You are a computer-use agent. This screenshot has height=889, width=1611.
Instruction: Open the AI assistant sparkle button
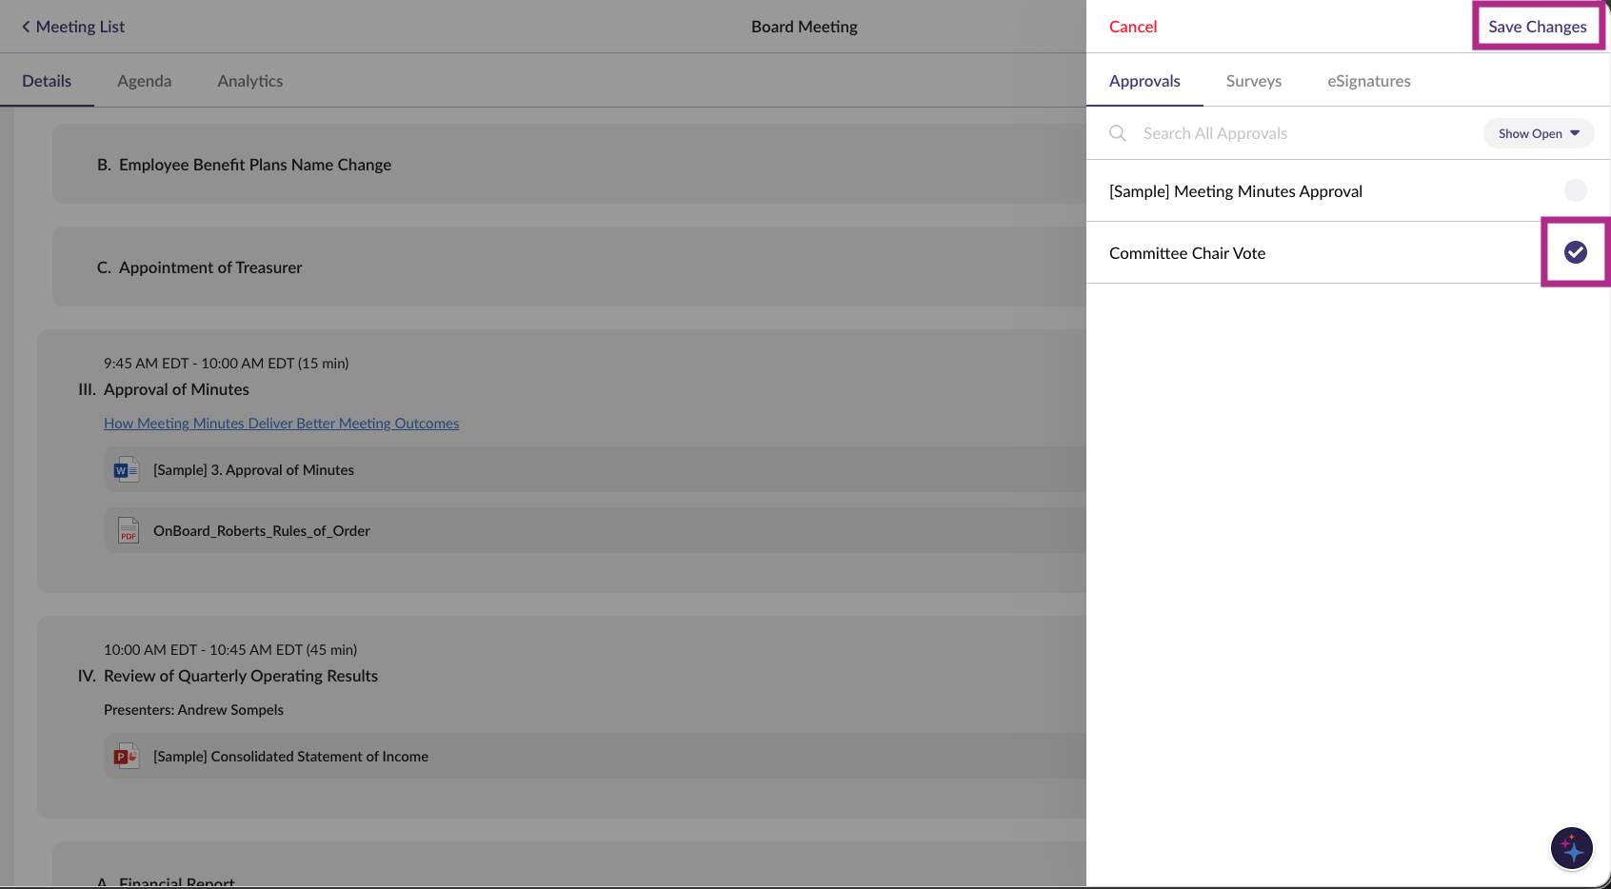pyautogui.click(x=1571, y=848)
